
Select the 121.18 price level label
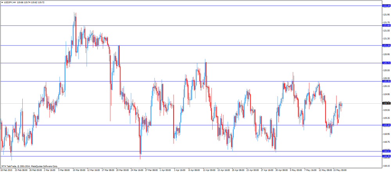pos(386,45)
